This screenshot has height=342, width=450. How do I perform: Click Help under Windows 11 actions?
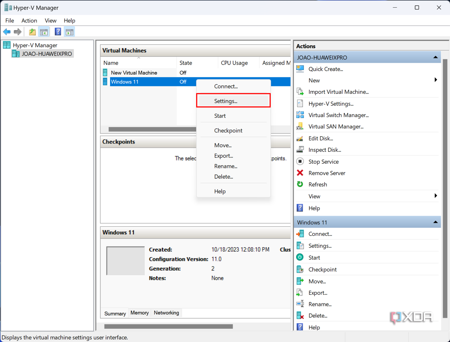[314, 327]
